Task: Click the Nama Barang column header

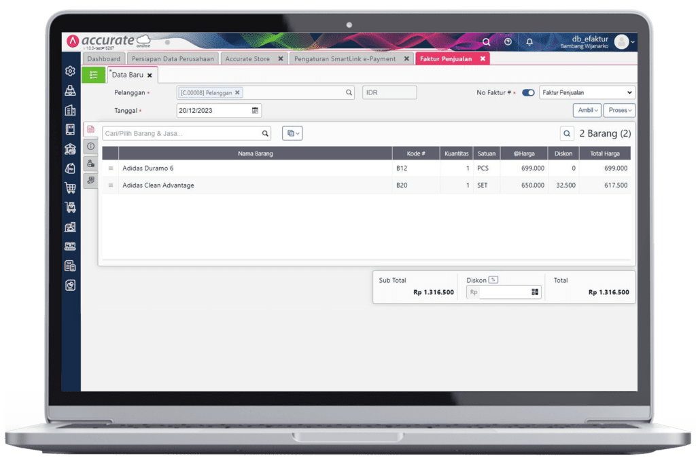Action: coord(256,154)
